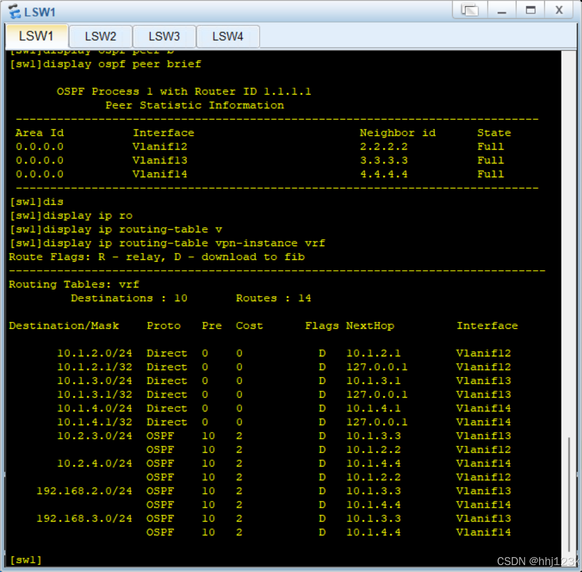Click the 'State' column header
This screenshot has width=582, height=572.
pos(494,133)
